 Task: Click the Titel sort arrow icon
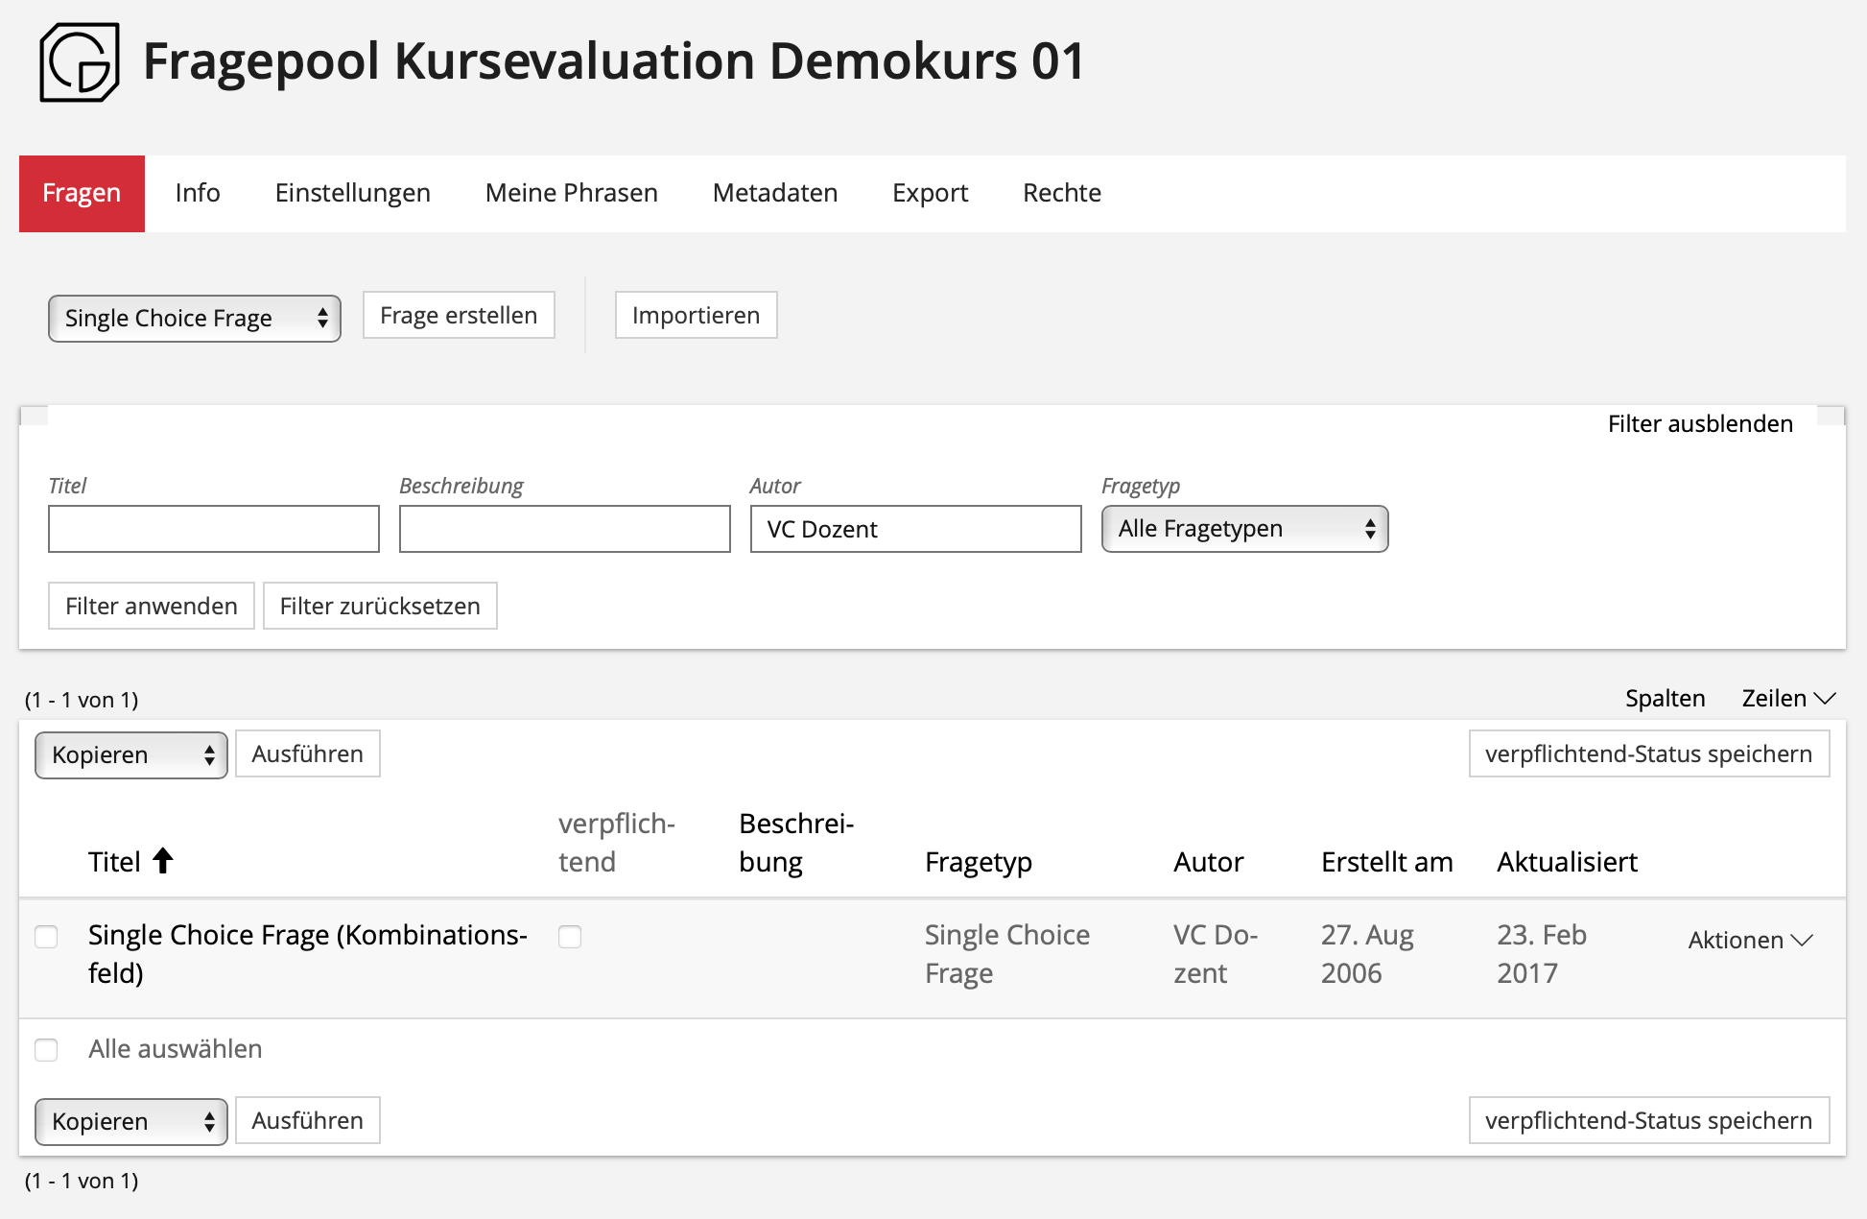coord(163,861)
